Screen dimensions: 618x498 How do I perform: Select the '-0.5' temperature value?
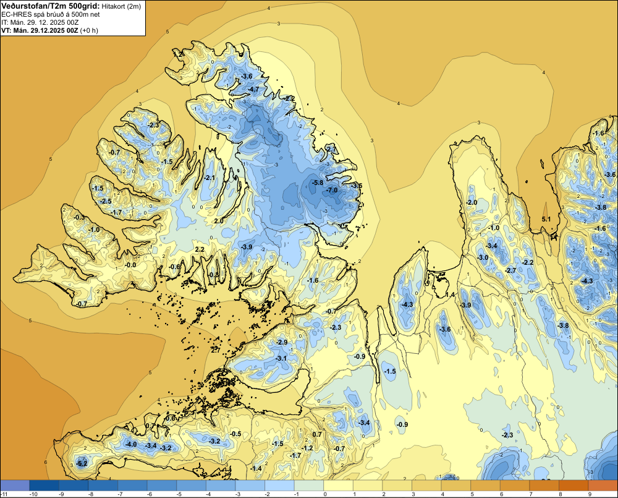coord(235,434)
